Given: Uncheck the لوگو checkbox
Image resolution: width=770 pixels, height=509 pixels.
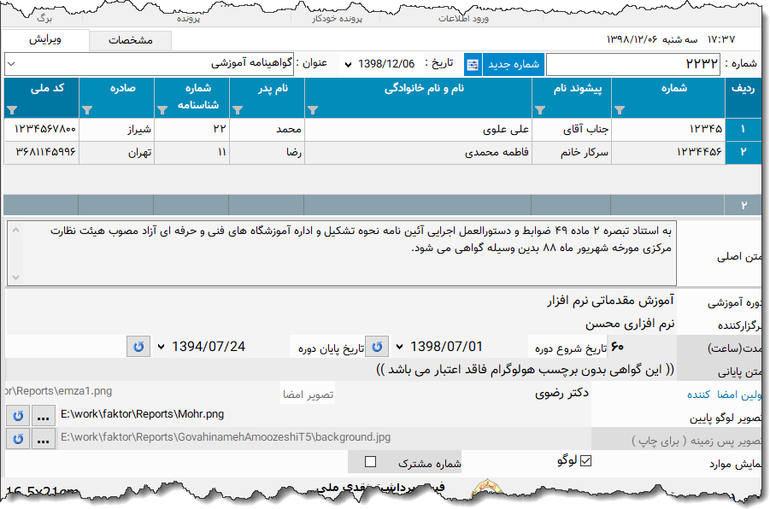Looking at the screenshot, I should pyautogui.click(x=585, y=461).
